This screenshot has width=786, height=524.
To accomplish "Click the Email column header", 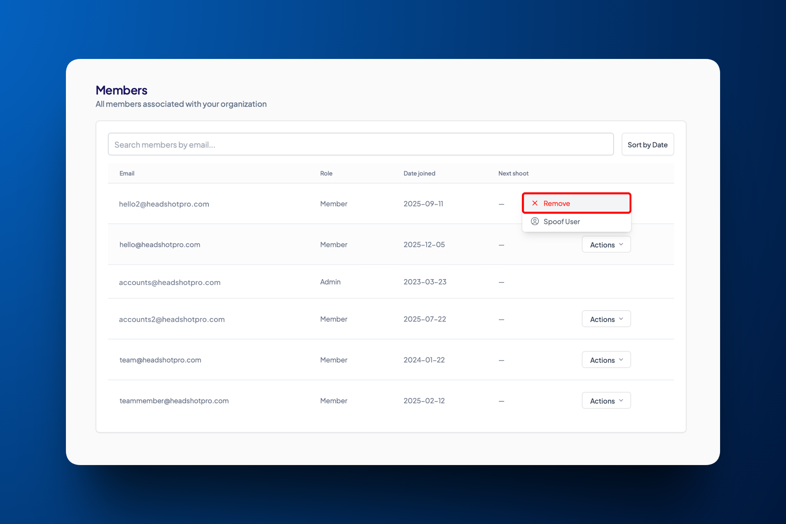I will (x=127, y=173).
